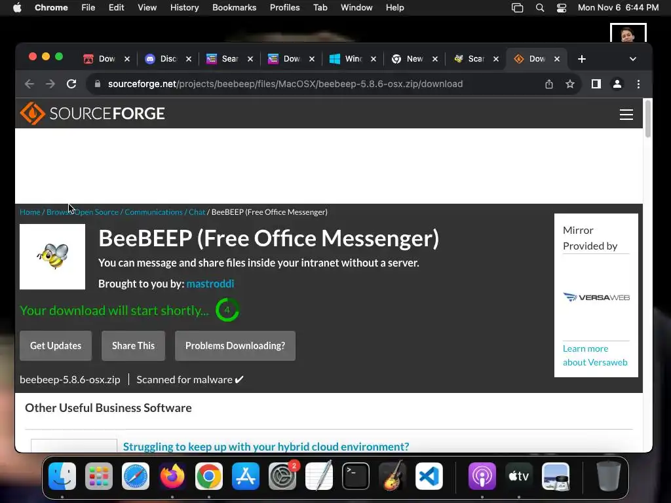Open Communications breadcrumb link
This screenshot has height=503, width=671.
coord(153,212)
